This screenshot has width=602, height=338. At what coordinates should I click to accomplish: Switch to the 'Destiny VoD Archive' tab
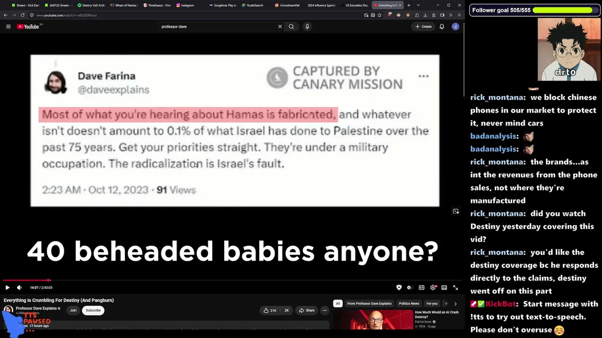click(x=91, y=5)
